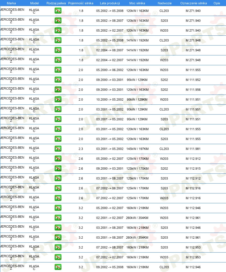Click the fuel icon in the CL203 M 271.948 row
The height and width of the screenshot is (272, 226).
[x=58, y=40]
